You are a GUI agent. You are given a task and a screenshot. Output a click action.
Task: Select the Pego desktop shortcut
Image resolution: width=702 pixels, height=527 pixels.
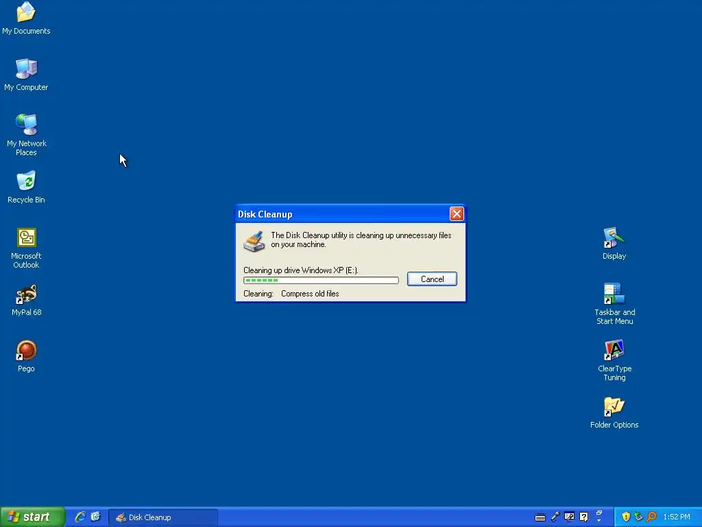coord(26,356)
